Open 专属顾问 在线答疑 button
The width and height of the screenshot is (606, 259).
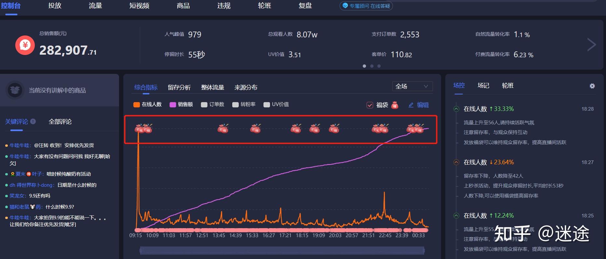tap(366, 6)
